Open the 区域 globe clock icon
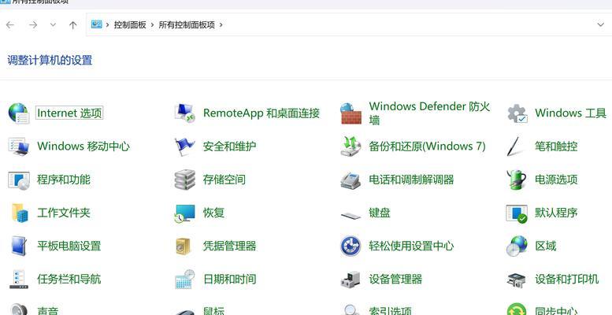612x315 pixels. [x=517, y=246]
